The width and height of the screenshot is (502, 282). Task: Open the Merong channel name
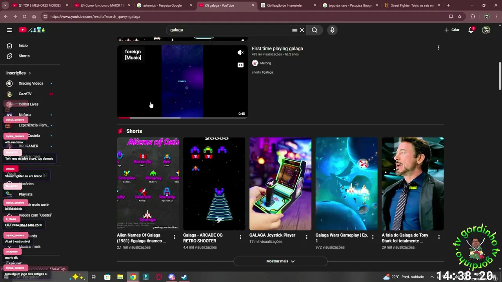(x=266, y=63)
